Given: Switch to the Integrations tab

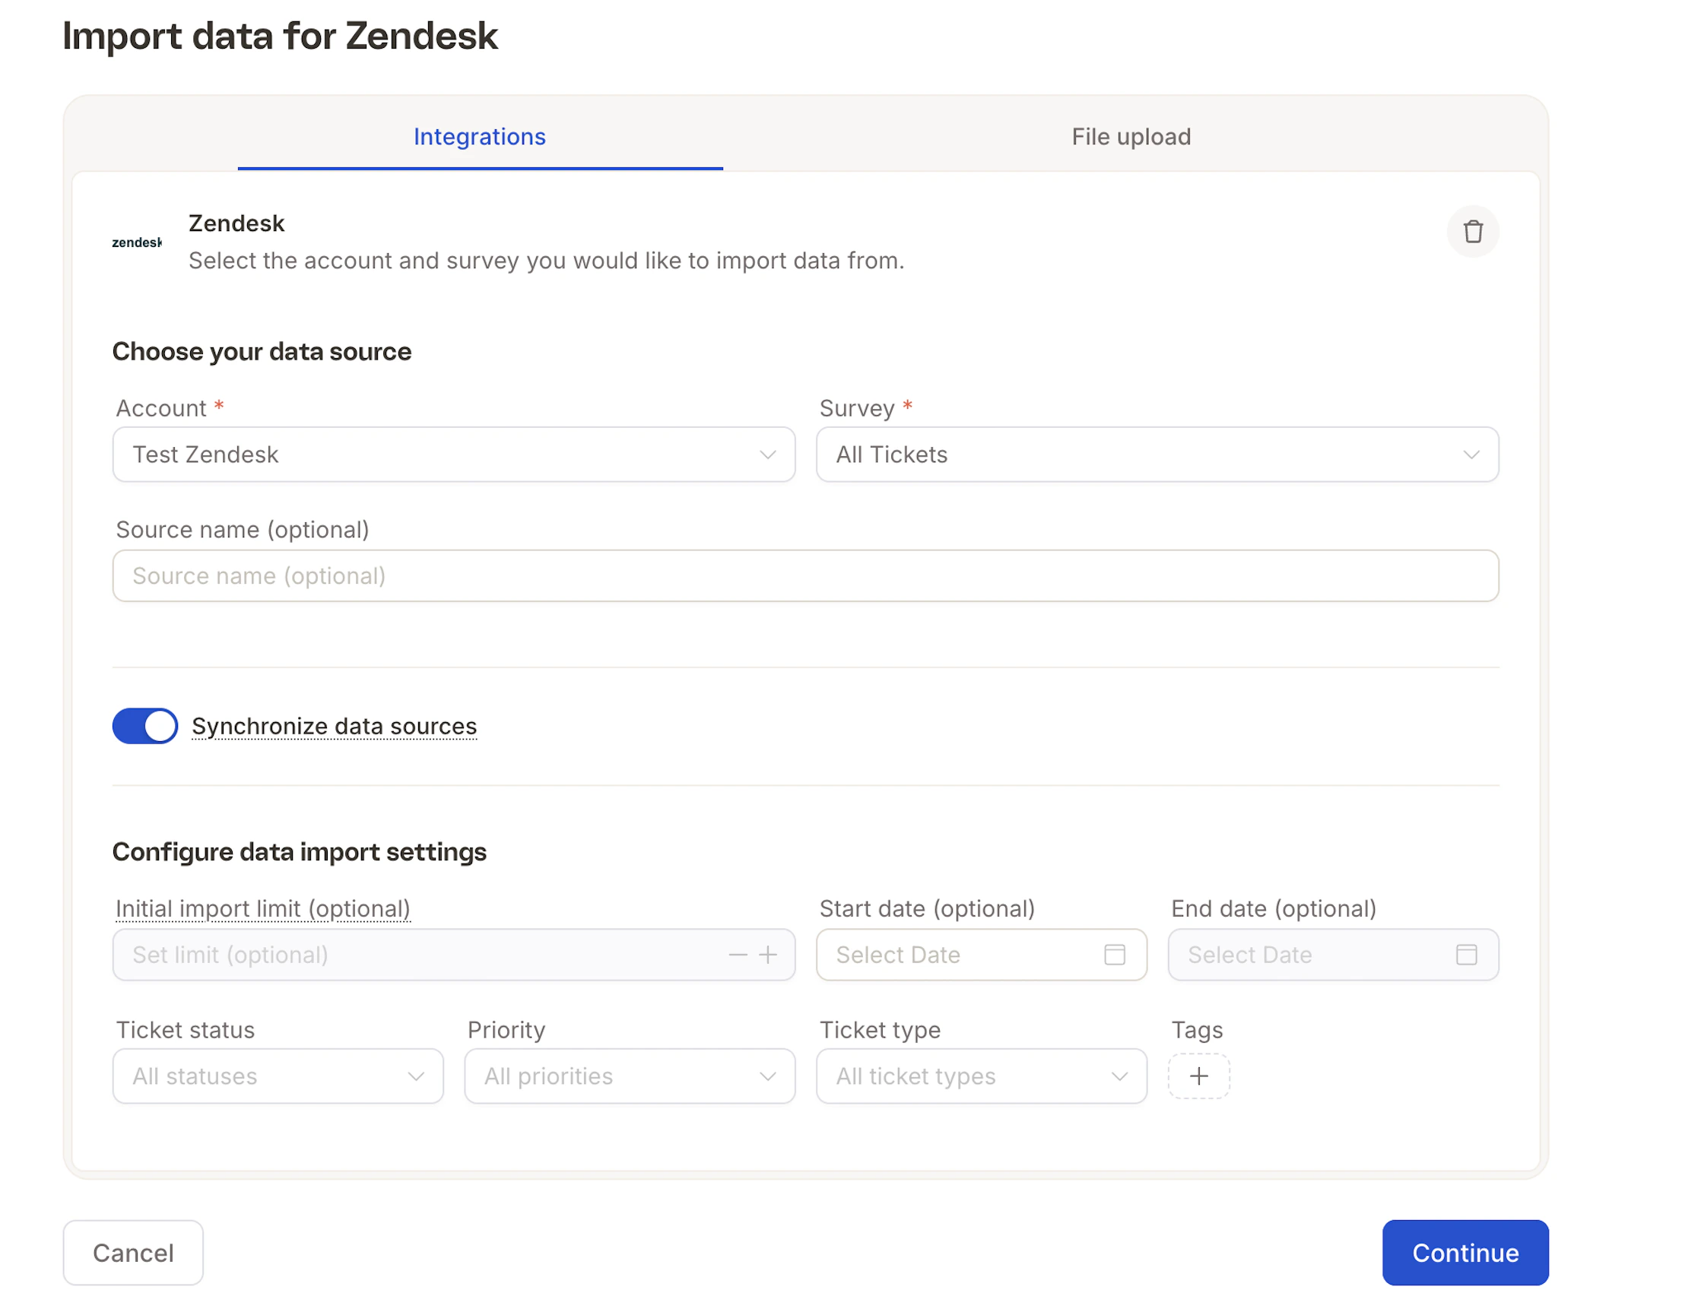Looking at the screenshot, I should (480, 137).
